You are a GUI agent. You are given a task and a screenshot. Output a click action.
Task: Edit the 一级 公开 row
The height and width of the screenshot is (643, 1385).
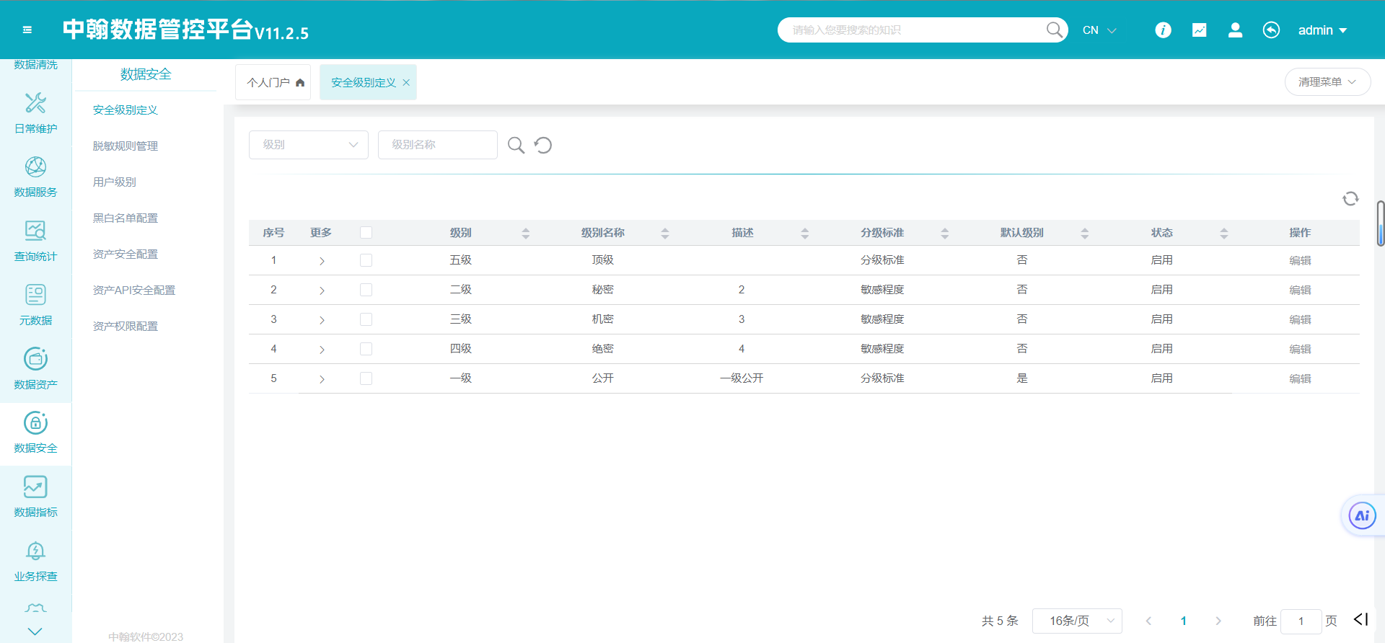click(1300, 379)
